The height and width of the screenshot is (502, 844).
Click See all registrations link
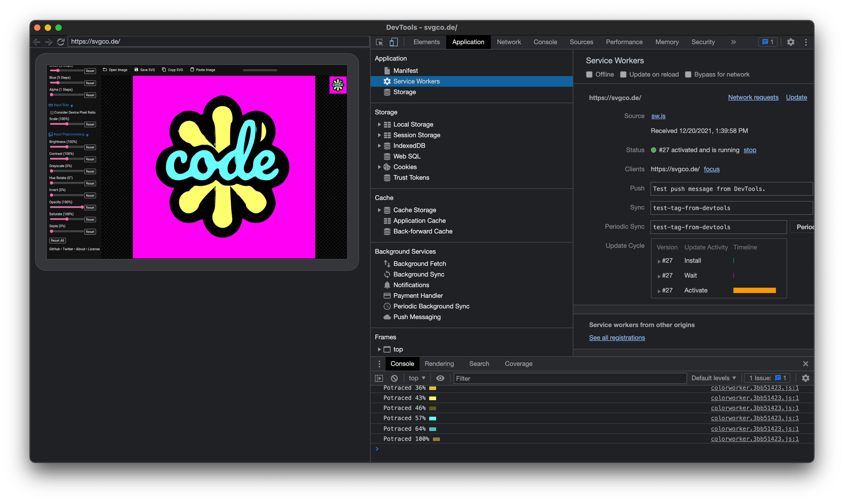point(616,338)
